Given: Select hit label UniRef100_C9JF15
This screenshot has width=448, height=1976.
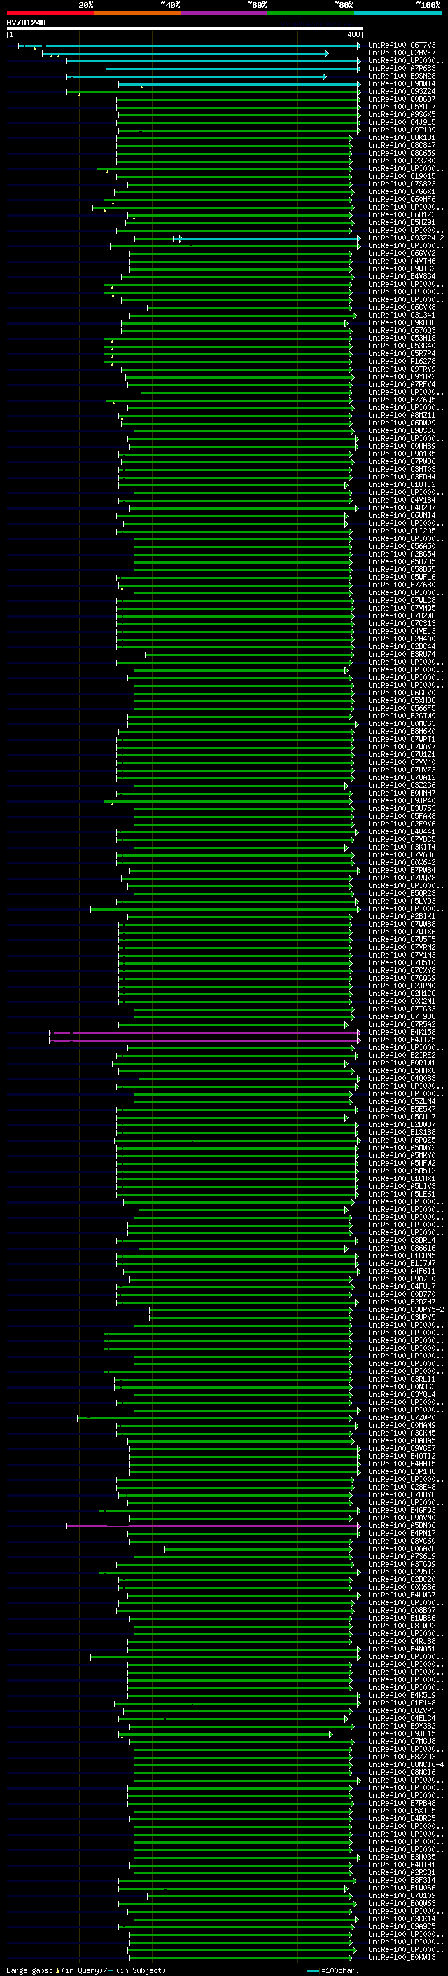Looking at the screenshot, I should (x=401, y=1733).
